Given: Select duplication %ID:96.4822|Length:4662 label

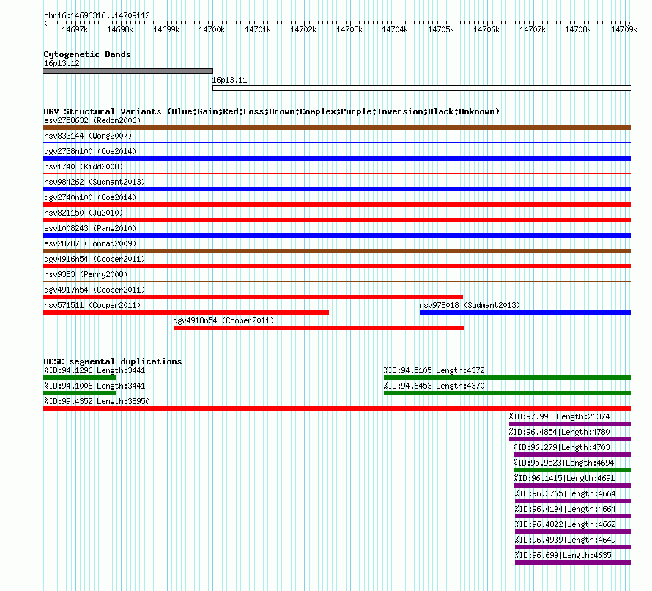Looking at the screenshot, I should pyautogui.click(x=565, y=525).
